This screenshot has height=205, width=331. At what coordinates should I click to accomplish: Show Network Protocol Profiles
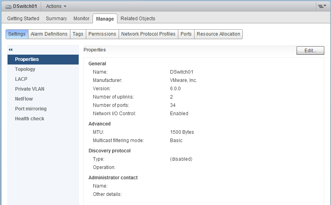148,34
